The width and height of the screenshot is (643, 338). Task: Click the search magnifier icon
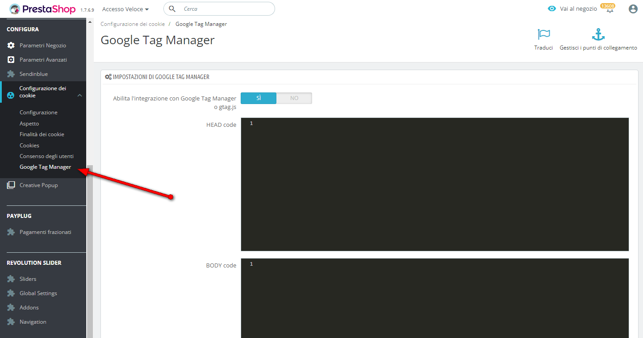172,9
